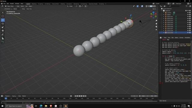Select the 3D Cursor tool
Viewport: 192px width, 108px height.
click(3, 16)
